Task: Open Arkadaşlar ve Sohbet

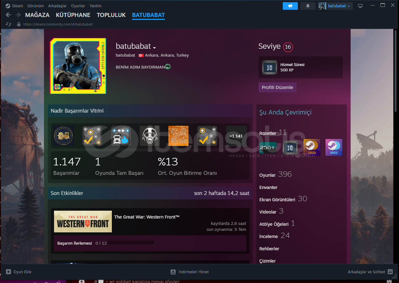Action: point(370,272)
